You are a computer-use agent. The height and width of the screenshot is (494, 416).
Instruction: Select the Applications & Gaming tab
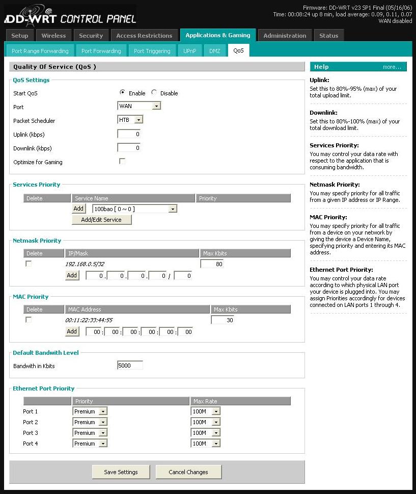(x=218, y=35)
